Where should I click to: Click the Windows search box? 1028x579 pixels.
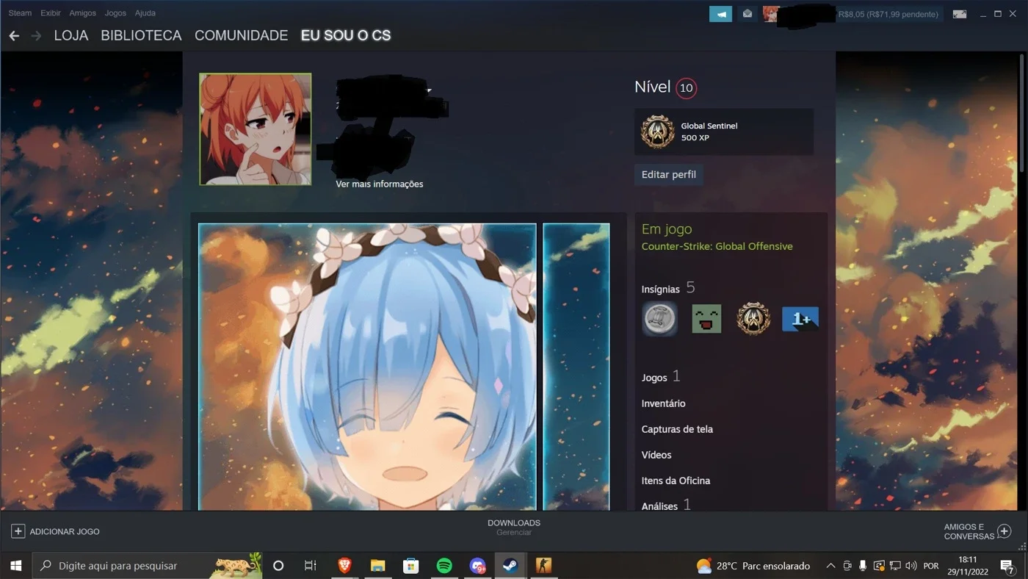coord(148,566)
